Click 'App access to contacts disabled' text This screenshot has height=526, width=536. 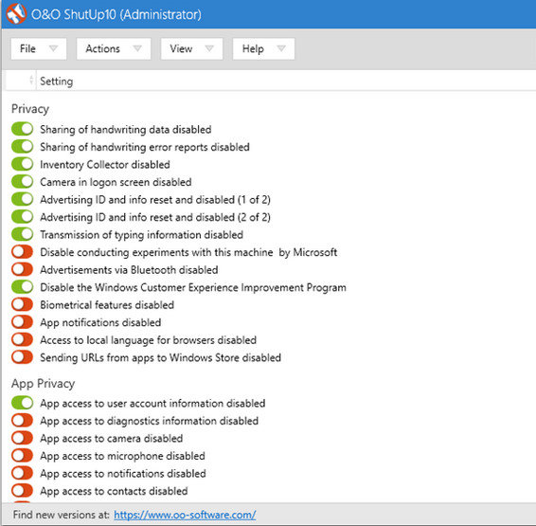(115, 491)
